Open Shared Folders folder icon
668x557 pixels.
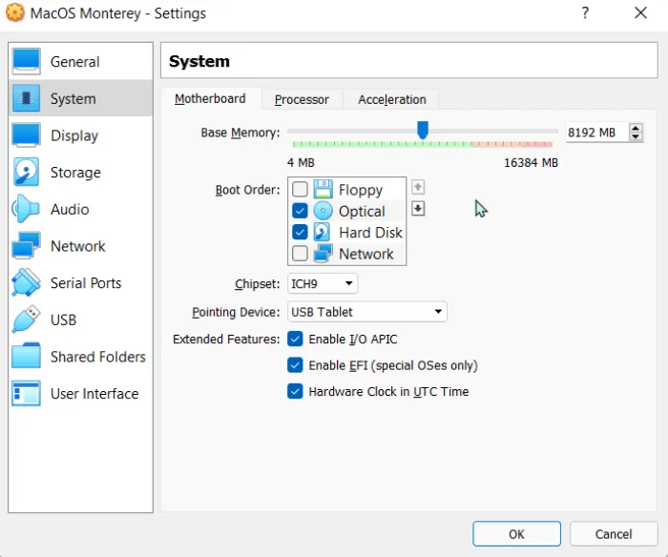26,357
